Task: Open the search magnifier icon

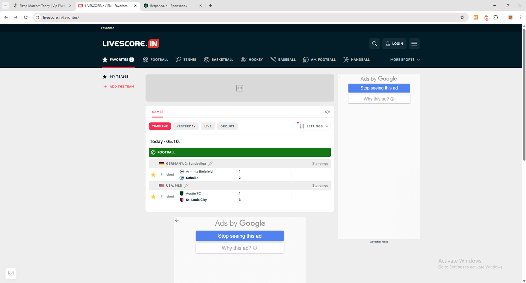Action: pos(374,44)
